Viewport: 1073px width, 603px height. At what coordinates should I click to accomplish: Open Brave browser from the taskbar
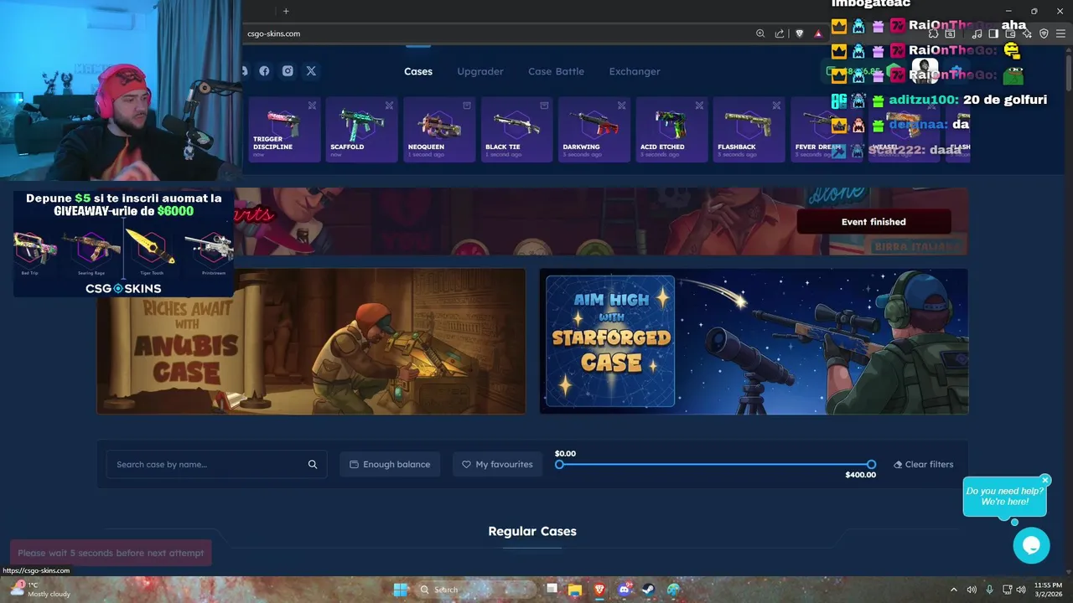[x=599, y=590]
